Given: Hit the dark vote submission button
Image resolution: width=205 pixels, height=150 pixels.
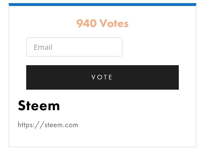Looking at the screenshot, I should click(x=102, y=77).
